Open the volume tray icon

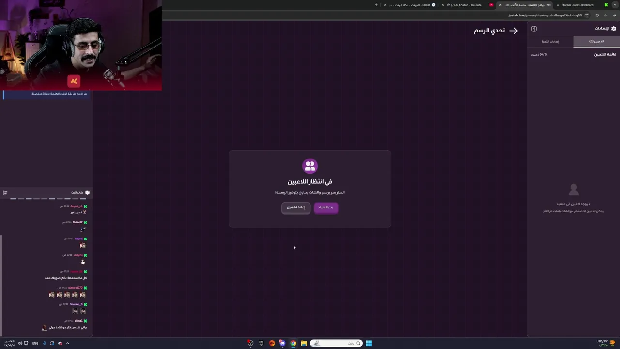[20, 343]
